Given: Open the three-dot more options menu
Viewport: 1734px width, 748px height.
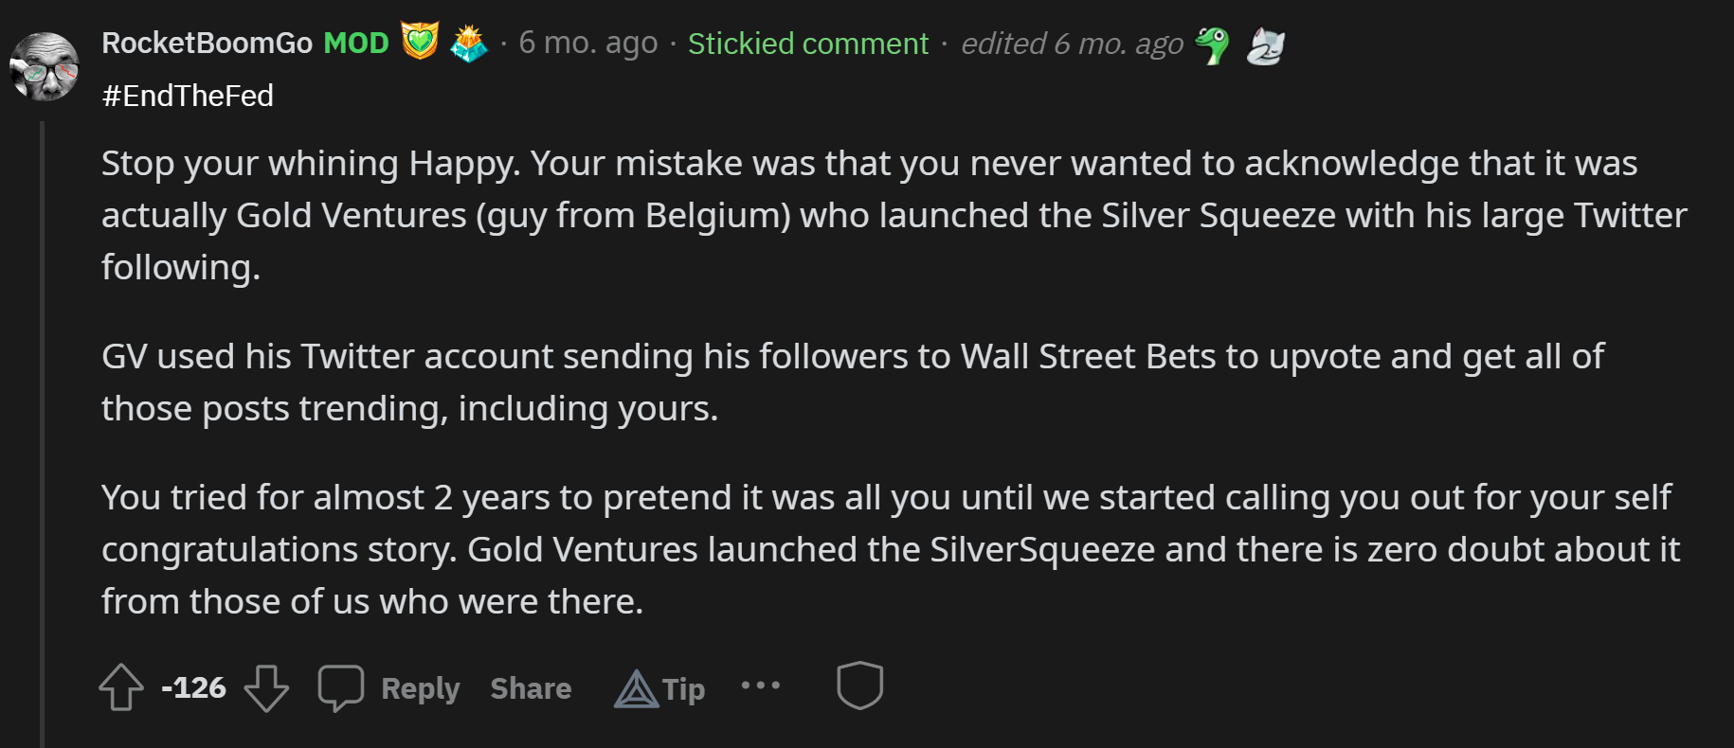Looking at the screenshot, I should pos(761,685).
